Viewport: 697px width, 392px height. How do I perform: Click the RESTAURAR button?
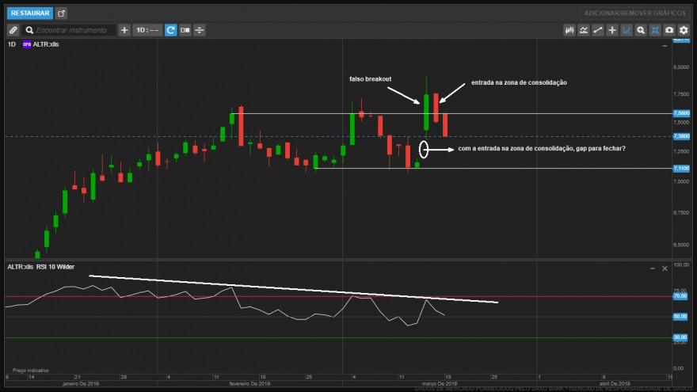[30, 13]
